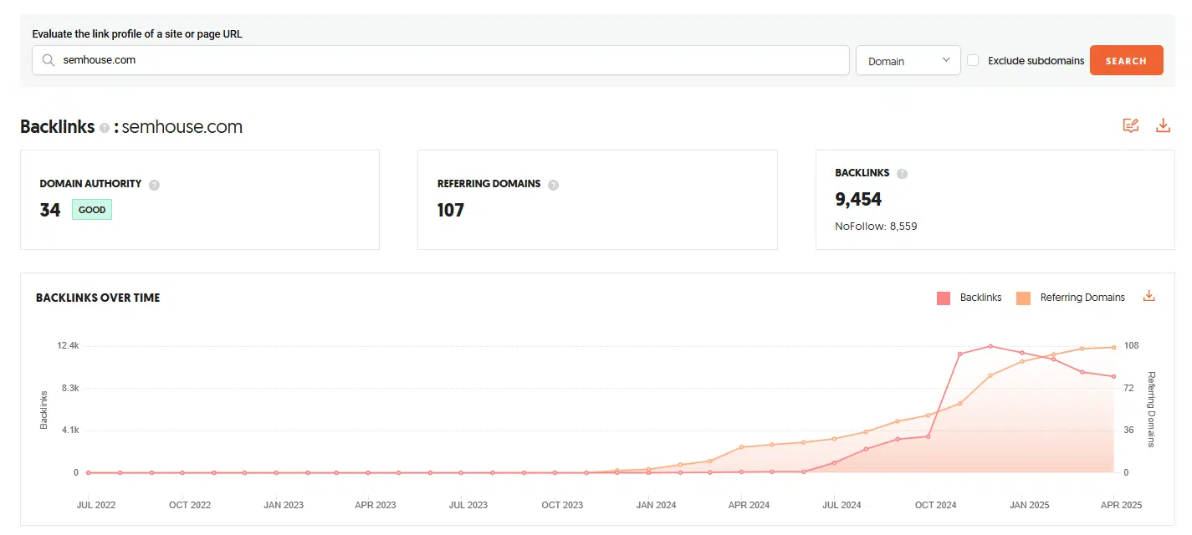Image resolution: width=1192 pixels, height=535 pixels.
Task: Click the GOOD authority badge
Action: click(92, 210)
